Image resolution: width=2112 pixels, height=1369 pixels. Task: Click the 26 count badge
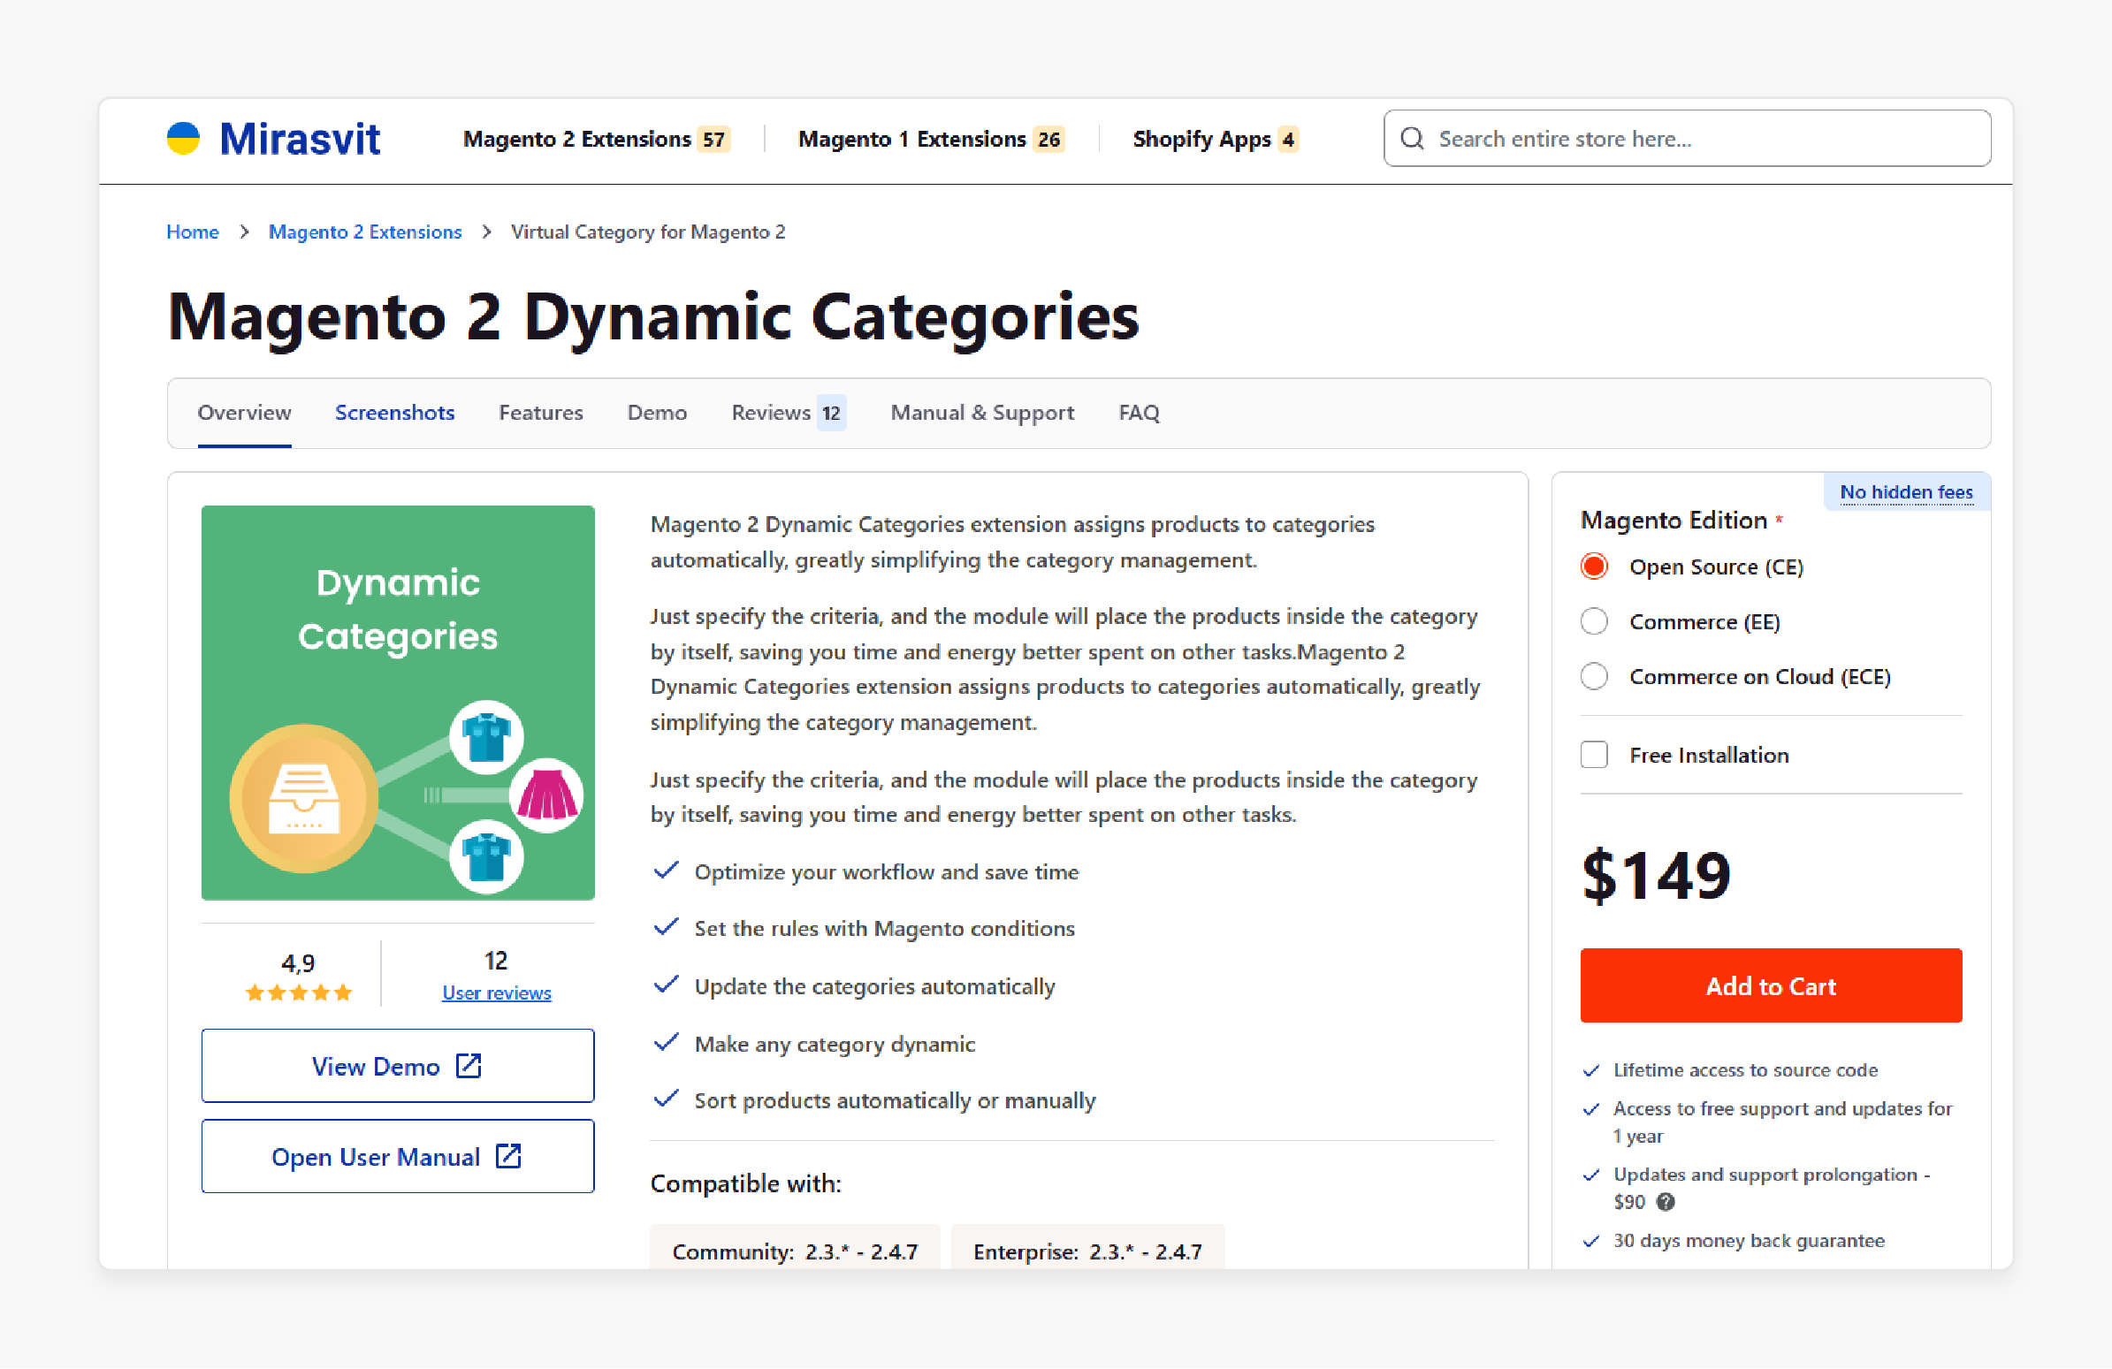(1048, 140)
